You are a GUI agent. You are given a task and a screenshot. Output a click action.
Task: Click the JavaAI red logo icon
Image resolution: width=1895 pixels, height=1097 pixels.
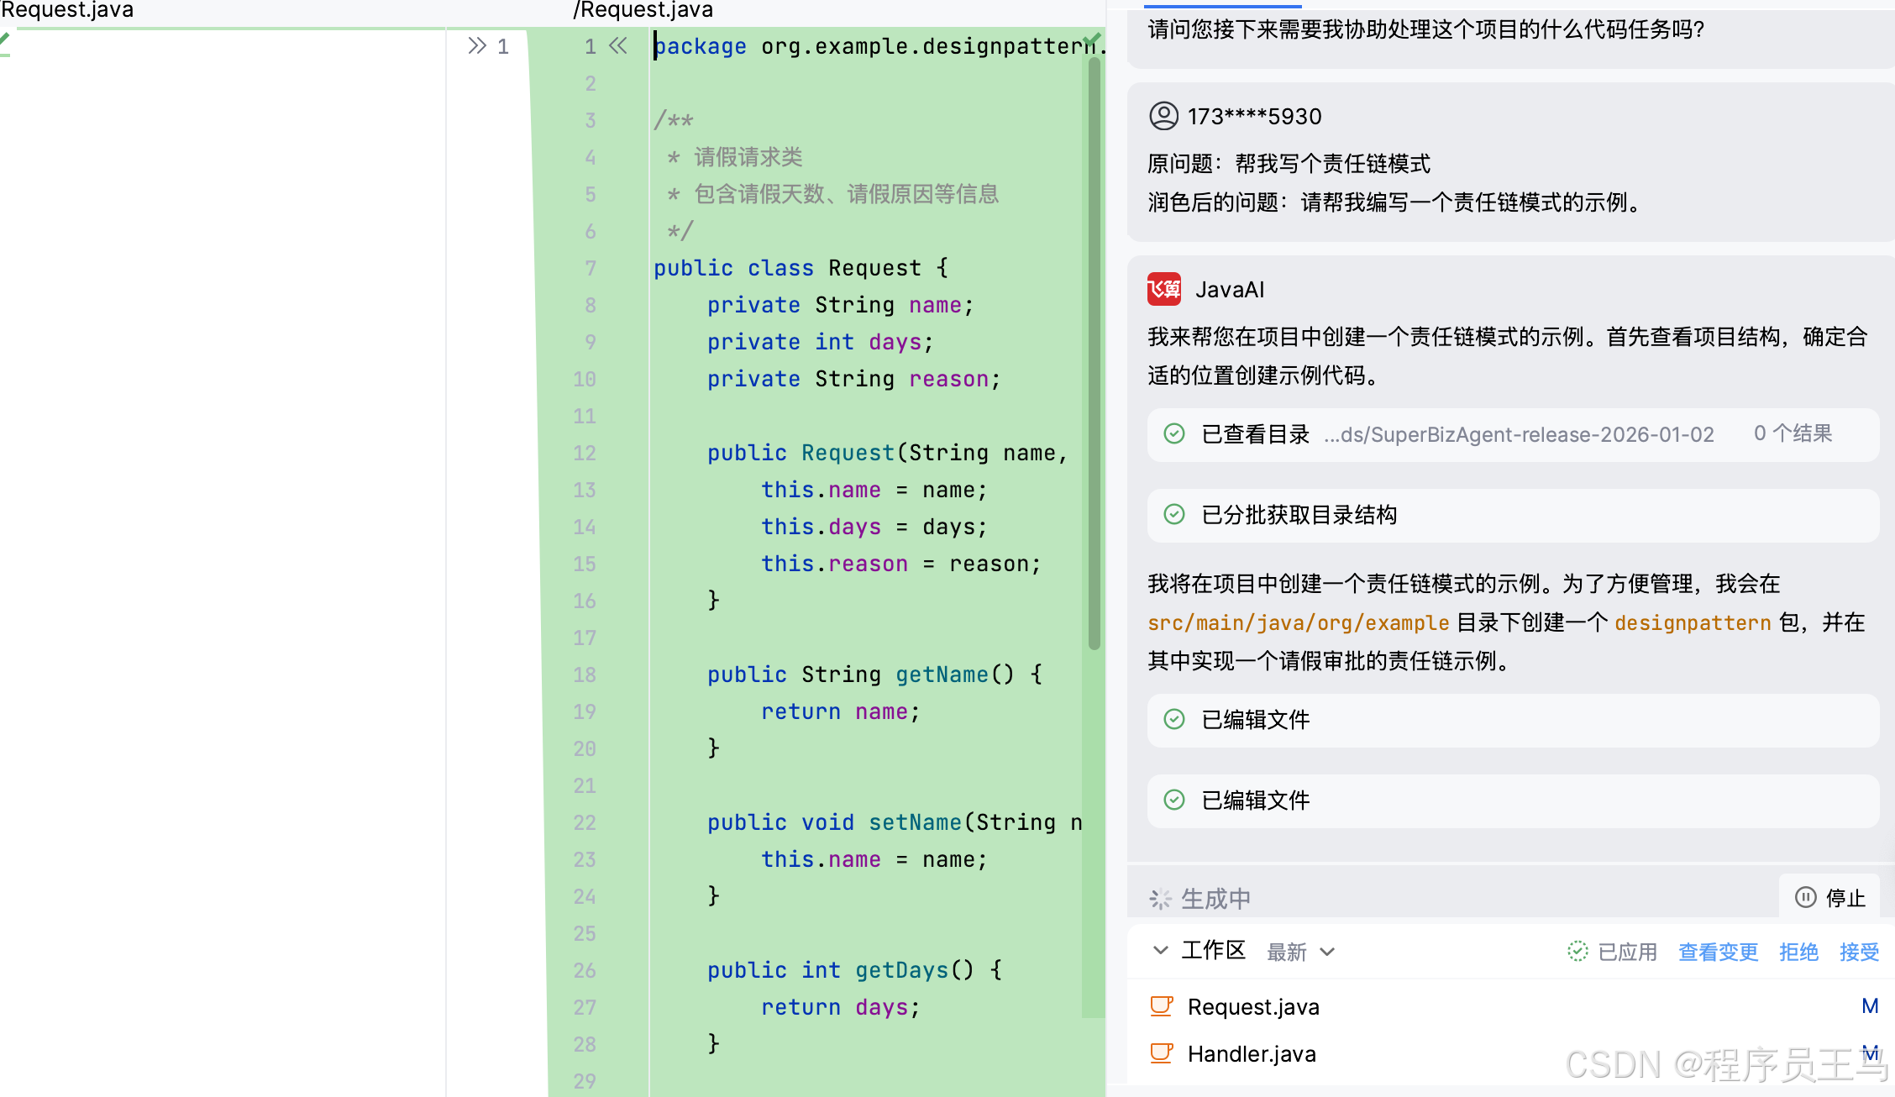pos(1164,290)
